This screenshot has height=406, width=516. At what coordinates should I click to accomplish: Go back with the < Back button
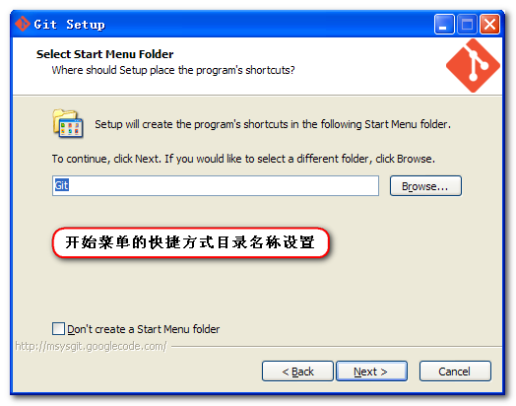tap(297, 372)
